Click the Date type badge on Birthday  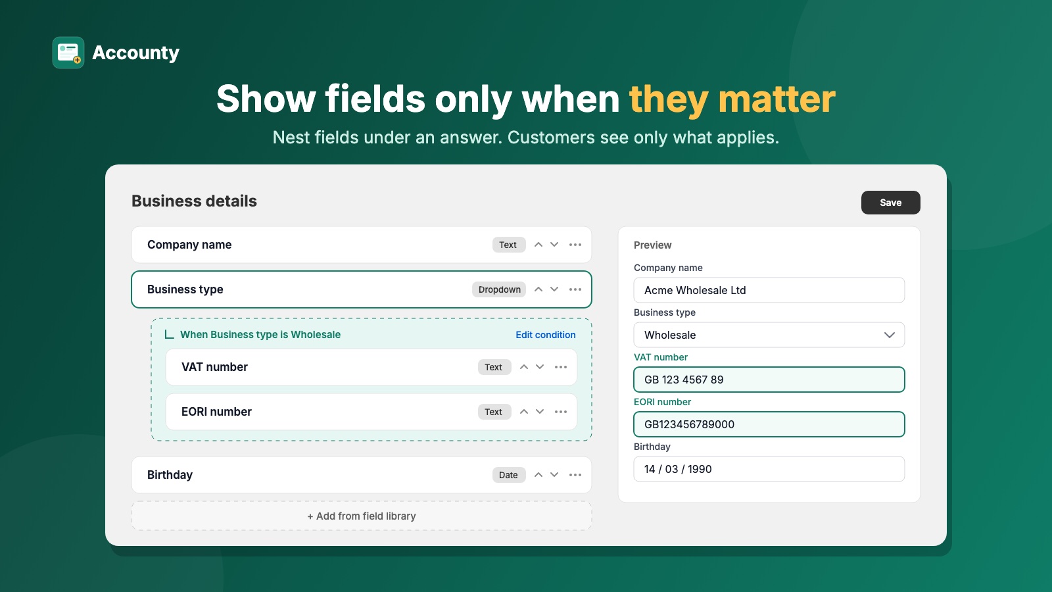point(509,475)
